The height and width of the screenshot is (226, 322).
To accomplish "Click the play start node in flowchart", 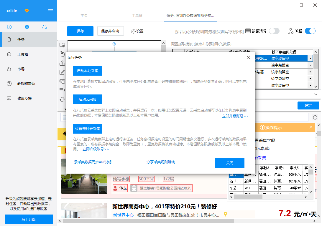I will click(x=114, y=44).
